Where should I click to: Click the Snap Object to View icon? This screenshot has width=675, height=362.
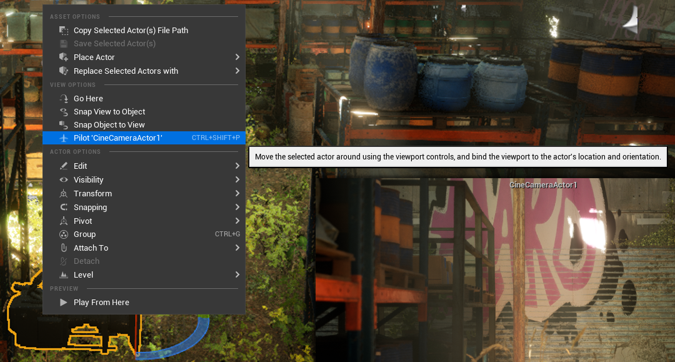pos(64,125)
